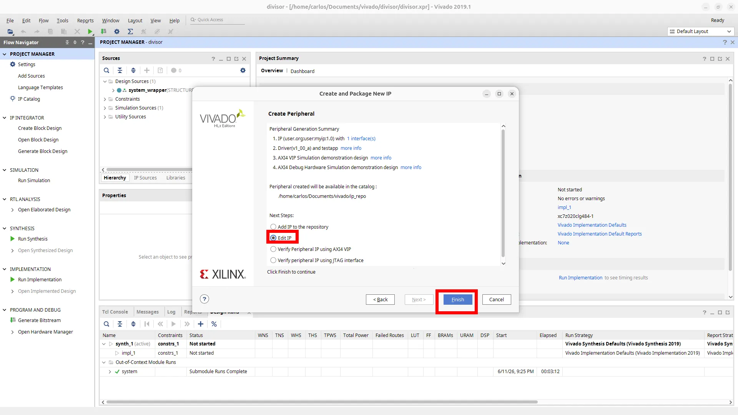Switch to the IP Sources tab
738x415 pixels.
[x=145, y=178]
